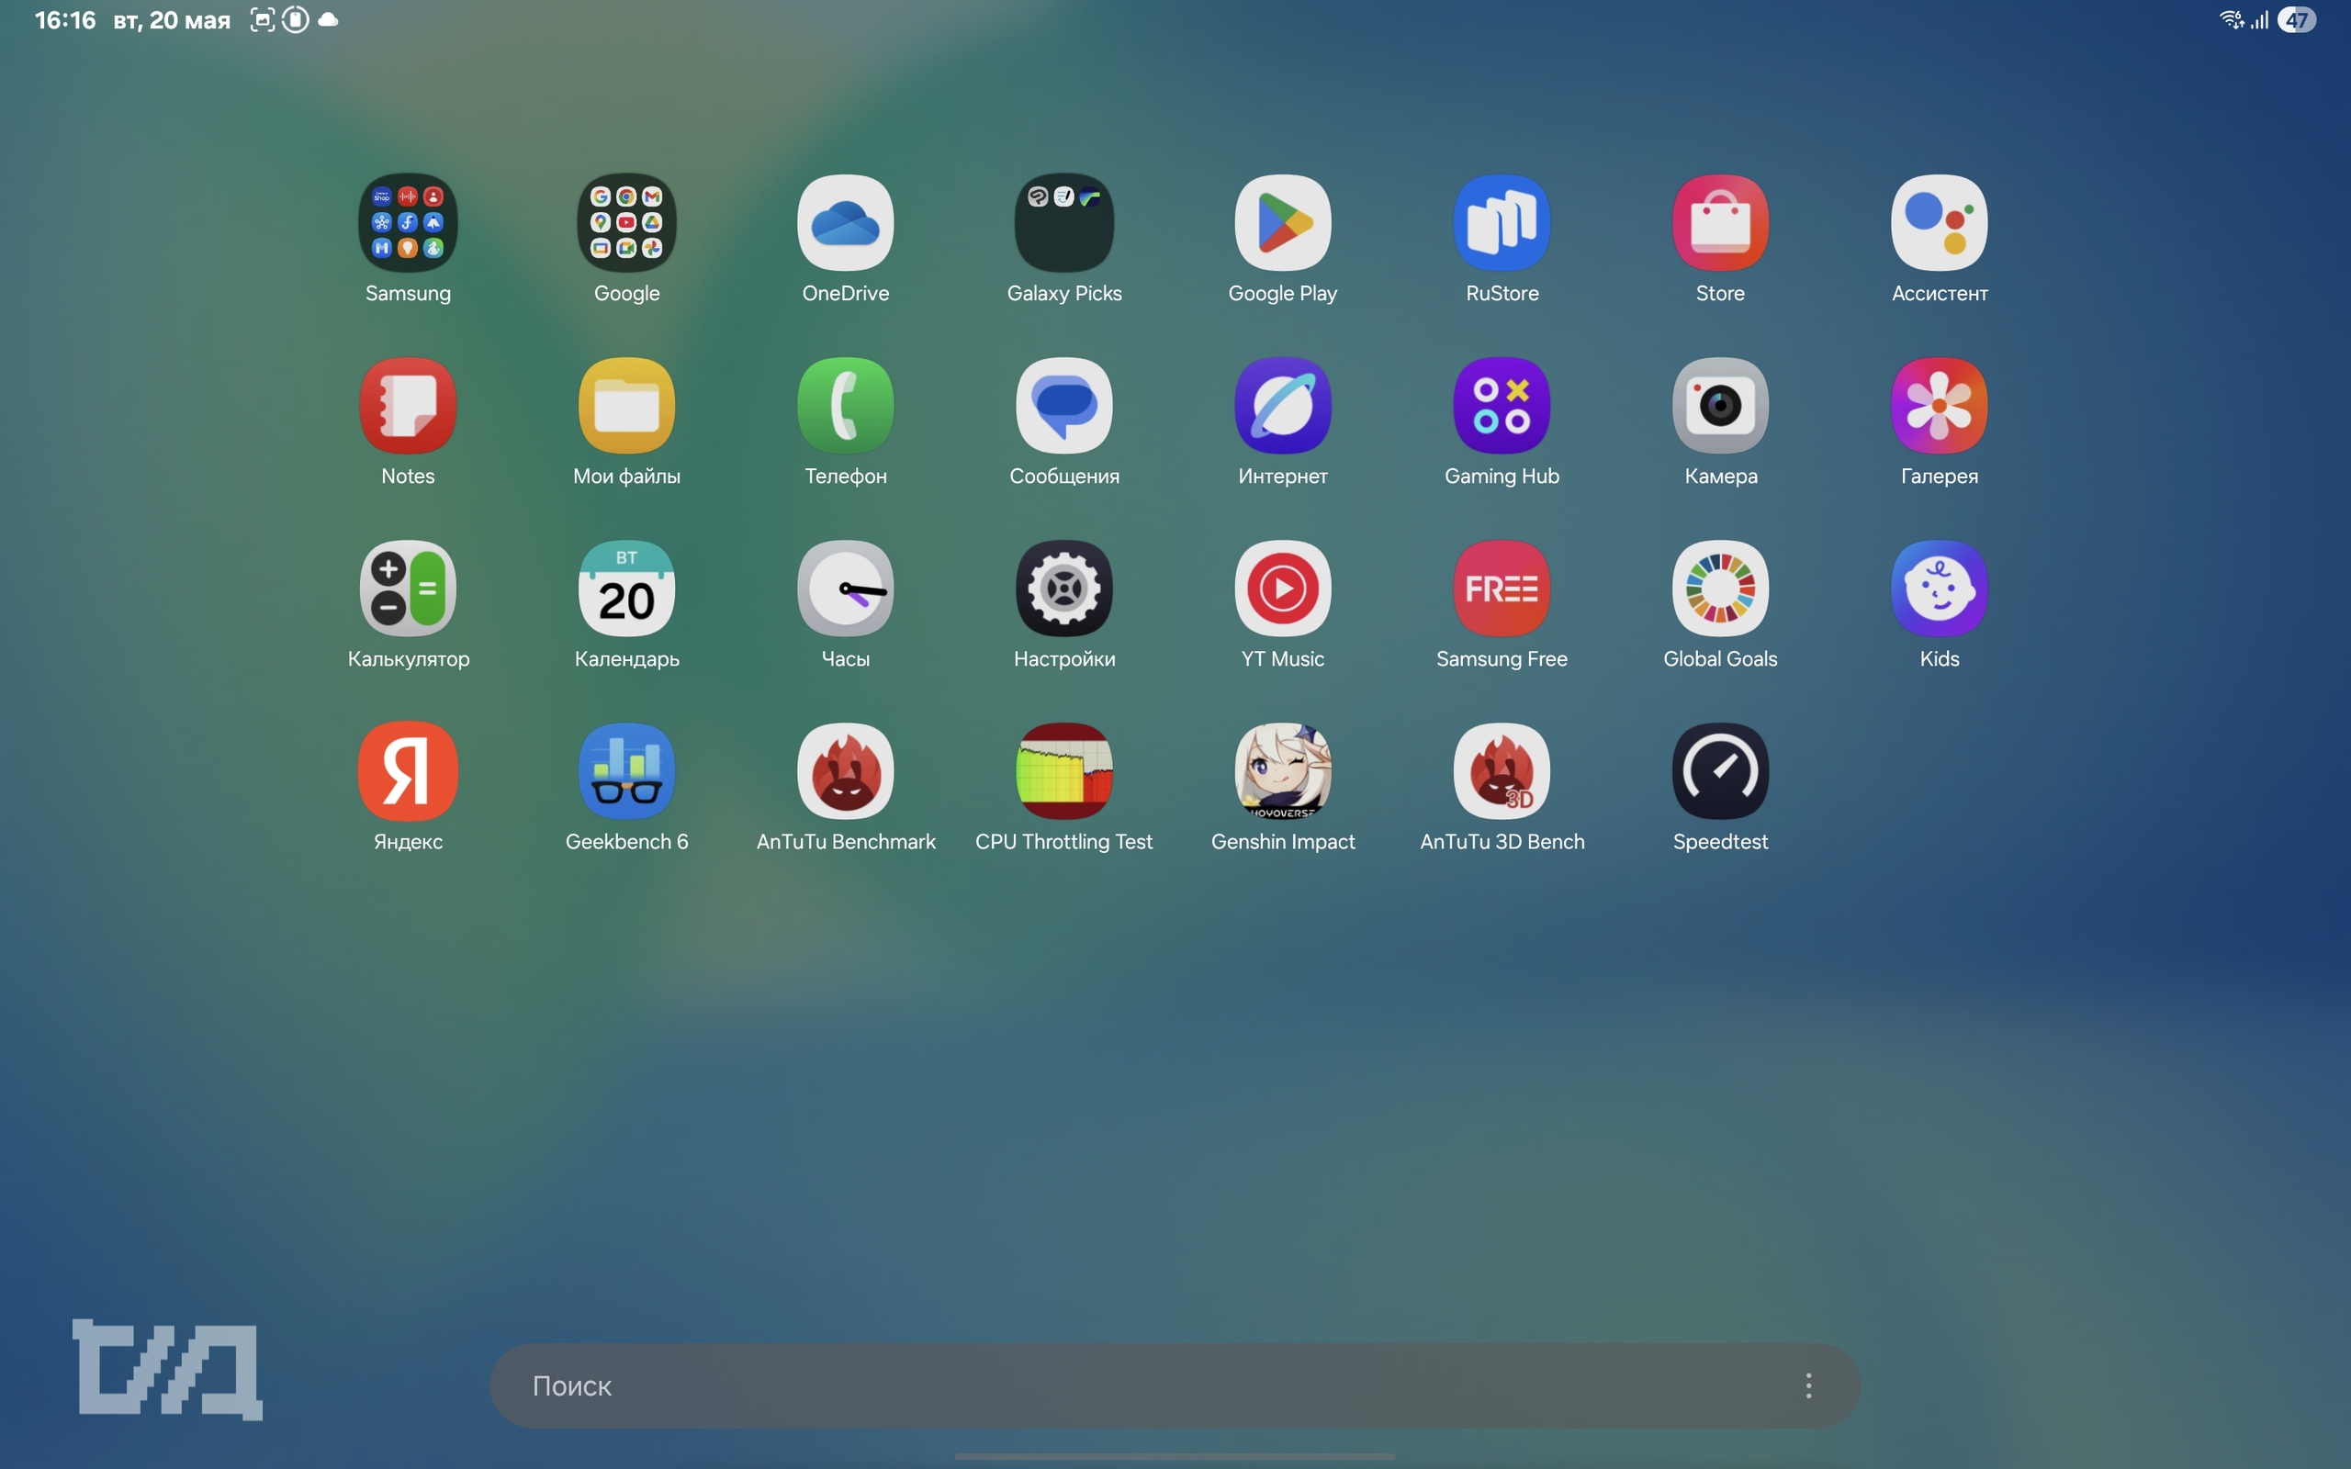Launch Global Goals app
This screenshot has height=1469, width=2351.
click(x=1720, y=589)
